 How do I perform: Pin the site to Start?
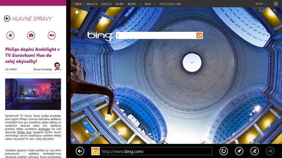(239, 151)
